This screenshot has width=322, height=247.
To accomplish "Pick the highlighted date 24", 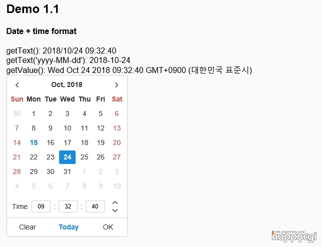I will 68,157.
